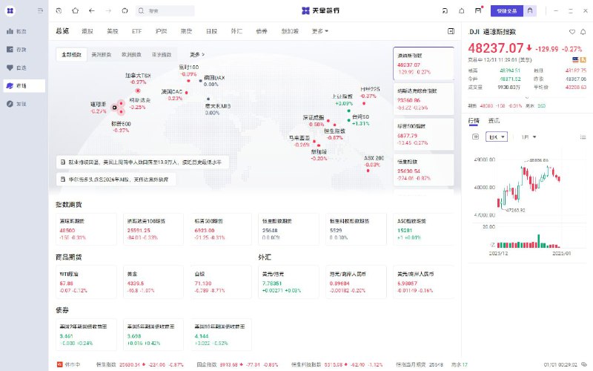Select the Dow Jones index card 48237.07
593x371 pixels.
click(x=423, y=64)
